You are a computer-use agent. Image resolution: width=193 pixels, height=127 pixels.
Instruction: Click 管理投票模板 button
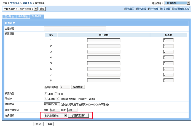click(78, 116)
